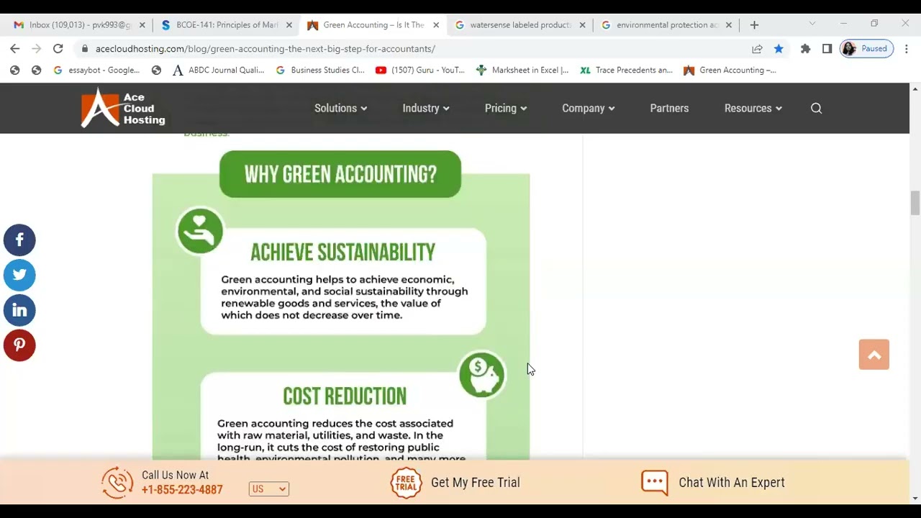Open the Partners page
Viewport: 921px width, 518px height.
(669, 108)
